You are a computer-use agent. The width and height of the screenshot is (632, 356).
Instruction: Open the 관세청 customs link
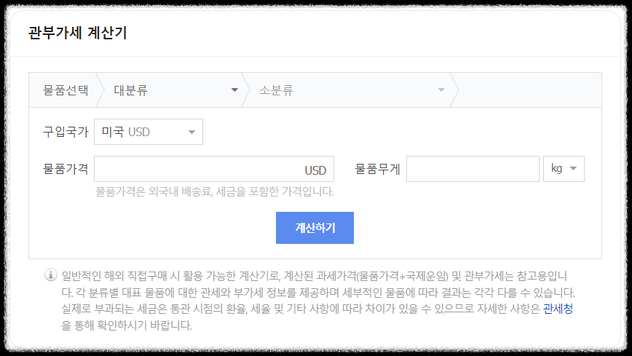(x=558, y=309)
